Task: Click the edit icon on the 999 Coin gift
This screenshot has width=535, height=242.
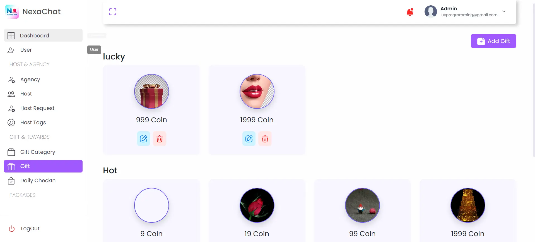Action: [x=143, y=138]
